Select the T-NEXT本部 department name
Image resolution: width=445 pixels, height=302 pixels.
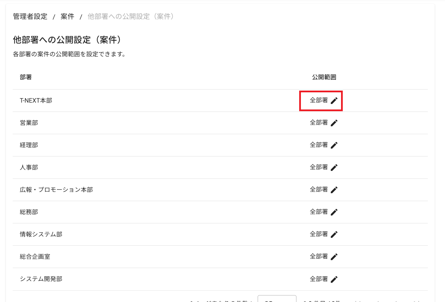click(36, 101)
